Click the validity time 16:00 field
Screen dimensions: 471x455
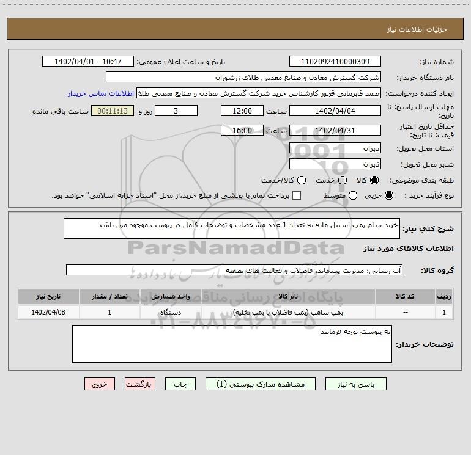point(242,130)
